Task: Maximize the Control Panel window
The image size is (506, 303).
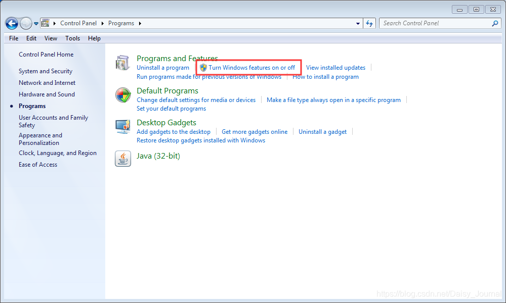Action: point(476,10)
